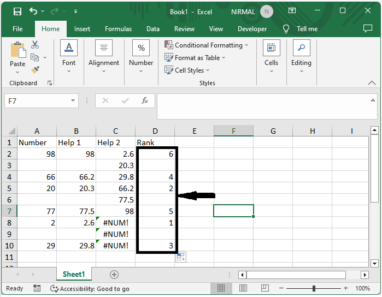Click the zoom slider handle
The width and height of the screenshot is (382, 297).
click(314, 288)
